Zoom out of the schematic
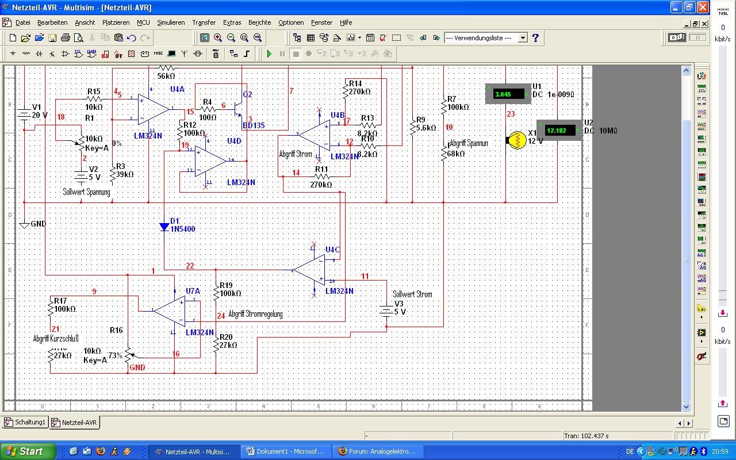 [231, 38]
